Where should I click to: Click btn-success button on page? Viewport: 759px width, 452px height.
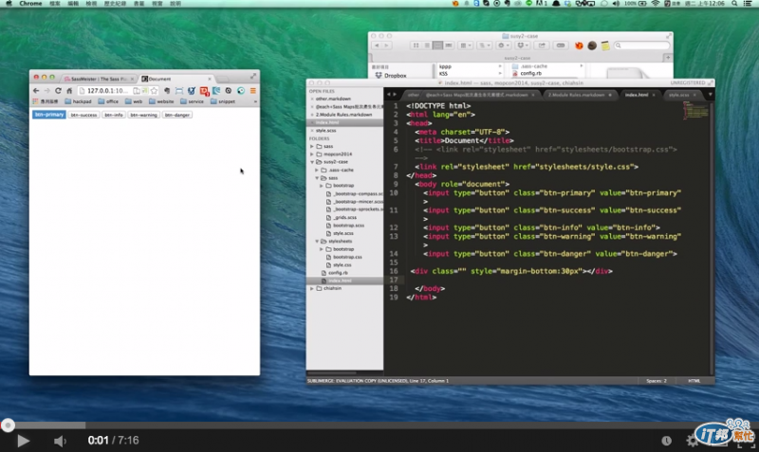tap(83, 115)
